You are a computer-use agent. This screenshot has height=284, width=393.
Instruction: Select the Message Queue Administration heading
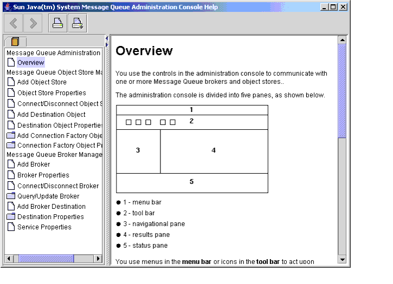pos(53,53)
